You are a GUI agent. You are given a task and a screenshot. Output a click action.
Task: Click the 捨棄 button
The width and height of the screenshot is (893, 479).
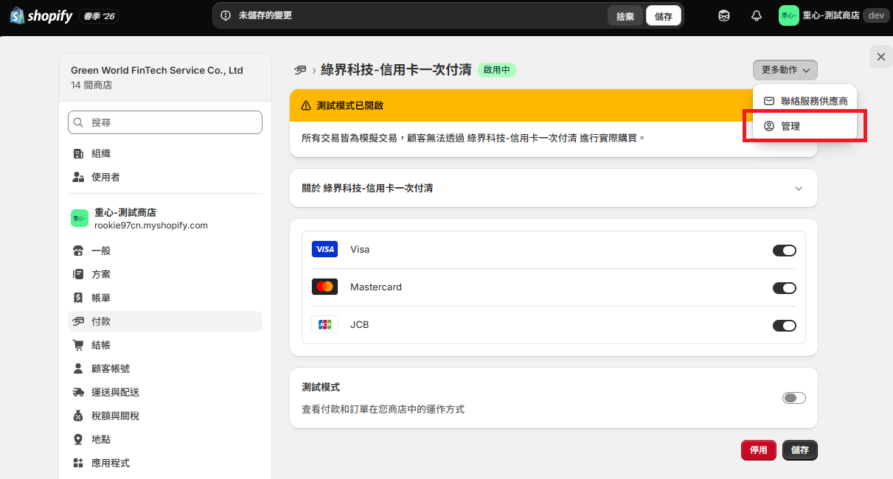(x=625, y=16)
